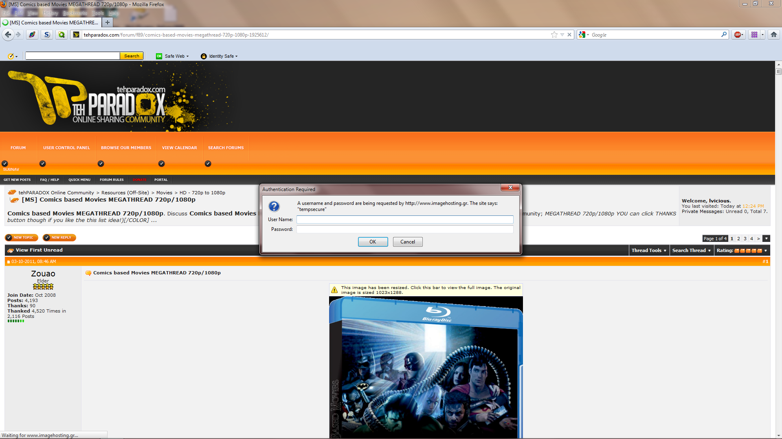Screen dimensions: 782x439
Task: Open the URL history dropdown arrow
Action: coord(562,35)
